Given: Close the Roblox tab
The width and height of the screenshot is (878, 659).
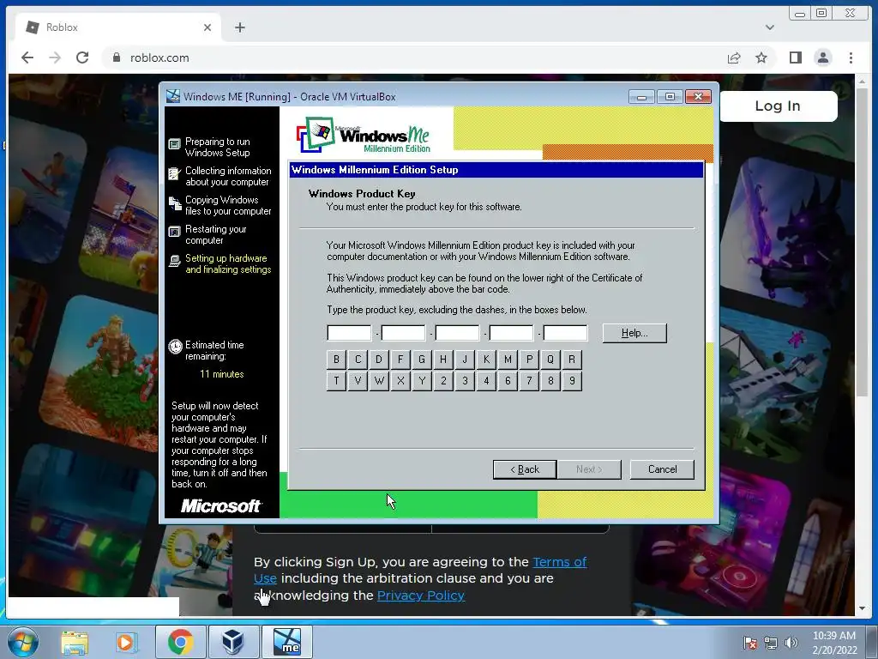Looking at the screenshot, I should [207, 27].
